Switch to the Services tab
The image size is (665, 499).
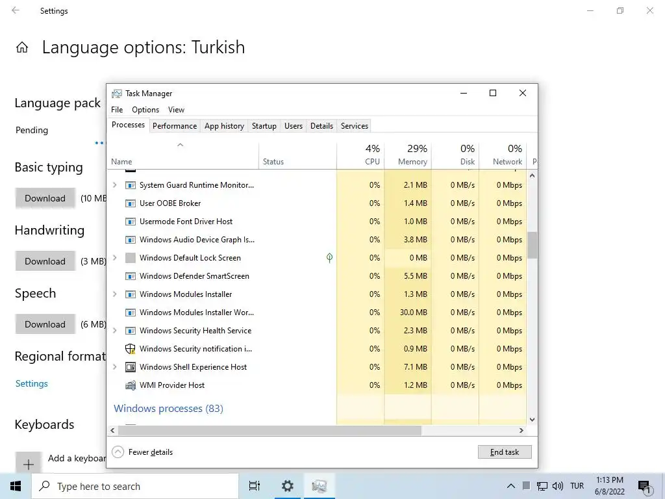click(355, 126)
